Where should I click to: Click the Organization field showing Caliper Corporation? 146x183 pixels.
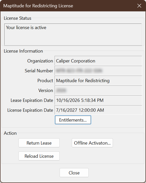pos(98,61)
